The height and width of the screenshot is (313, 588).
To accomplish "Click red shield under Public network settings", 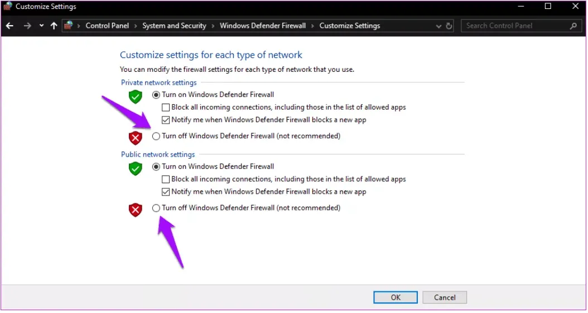I will coord(136,210).
